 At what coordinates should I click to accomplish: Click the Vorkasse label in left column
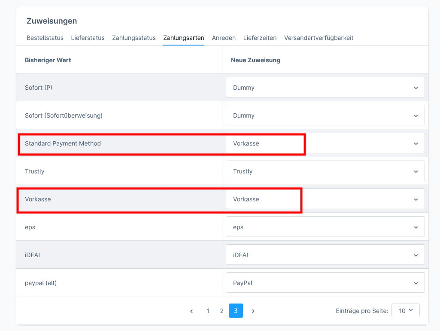click(x=38, y=199)
